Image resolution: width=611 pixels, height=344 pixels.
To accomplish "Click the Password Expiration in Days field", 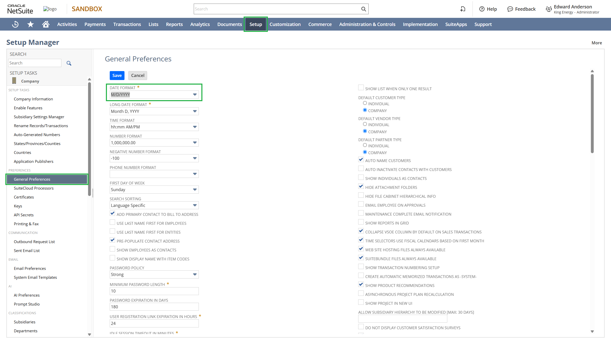I will 154,307.
